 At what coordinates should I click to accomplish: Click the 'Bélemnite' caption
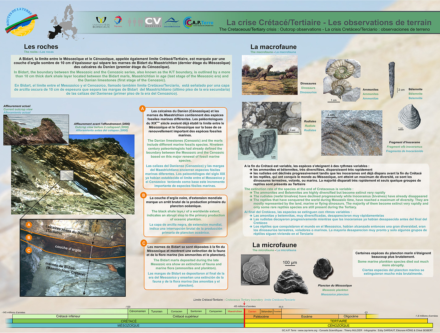click(415, 89)
